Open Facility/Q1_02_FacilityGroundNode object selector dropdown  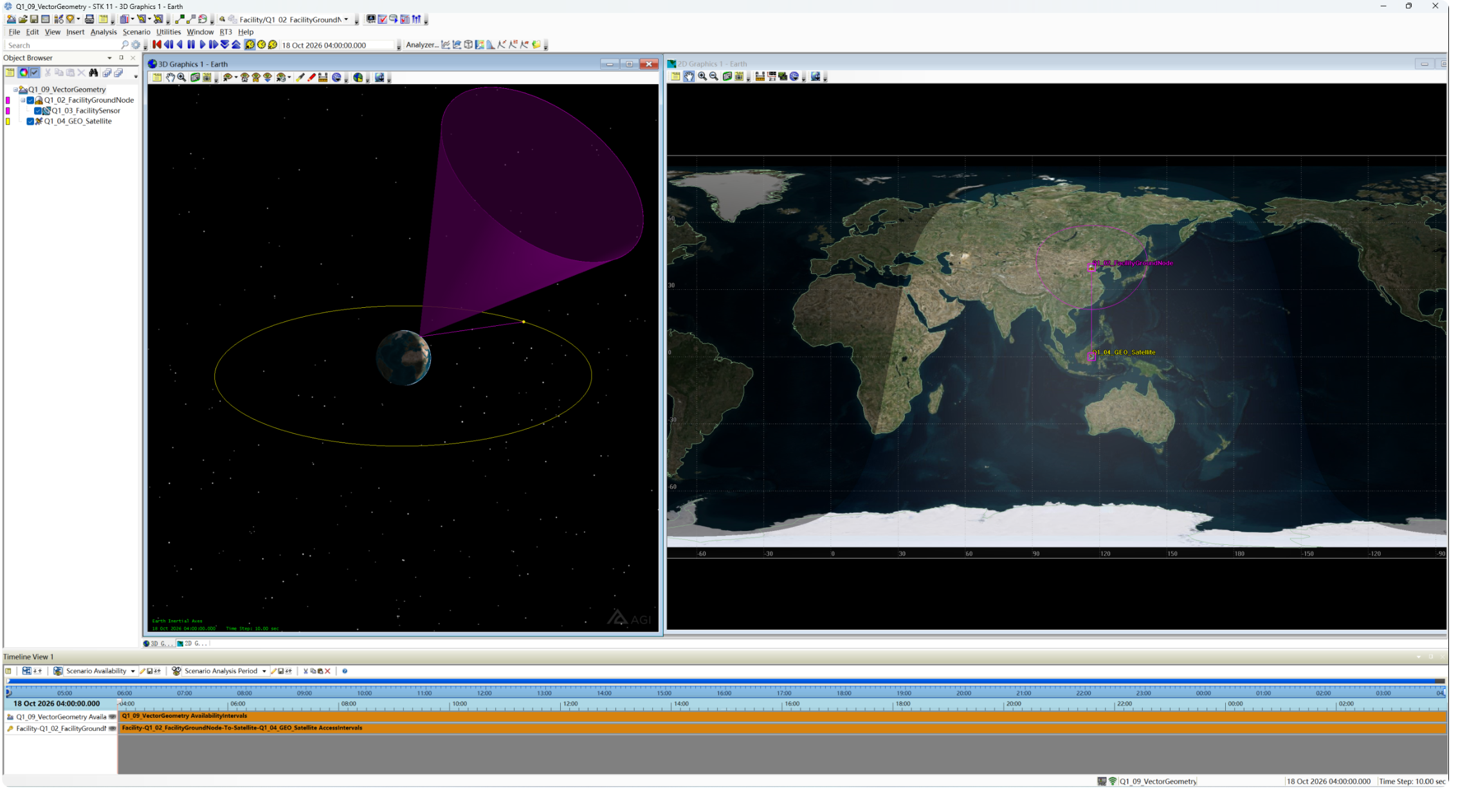(x=347, y=19)
